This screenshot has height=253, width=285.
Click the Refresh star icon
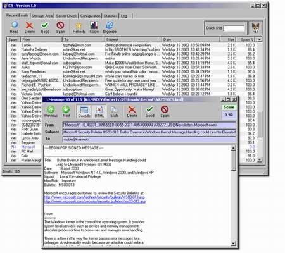(x=79, y=27)
